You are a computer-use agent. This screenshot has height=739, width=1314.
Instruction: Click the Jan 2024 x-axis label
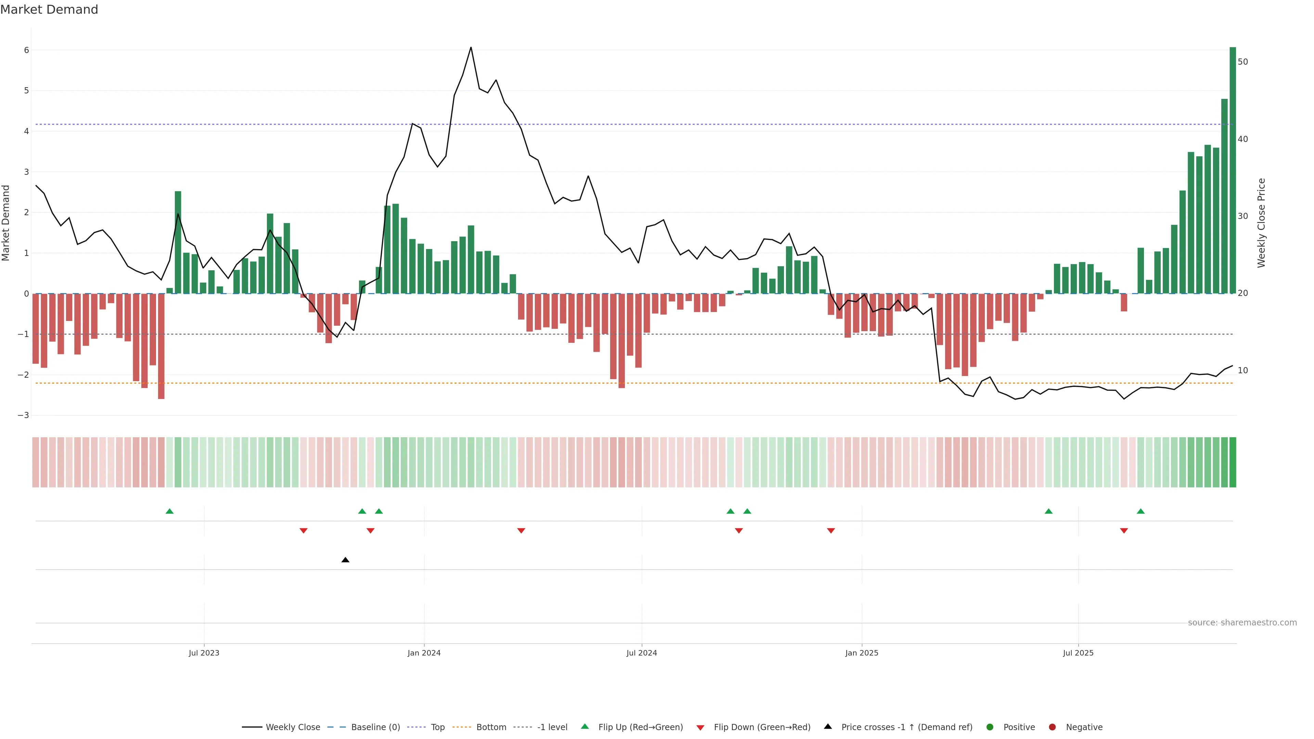[x=424, y=653]
